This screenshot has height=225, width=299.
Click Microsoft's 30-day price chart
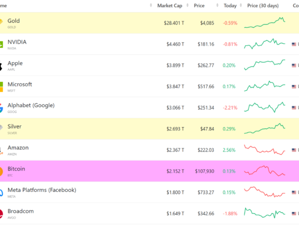265,86
